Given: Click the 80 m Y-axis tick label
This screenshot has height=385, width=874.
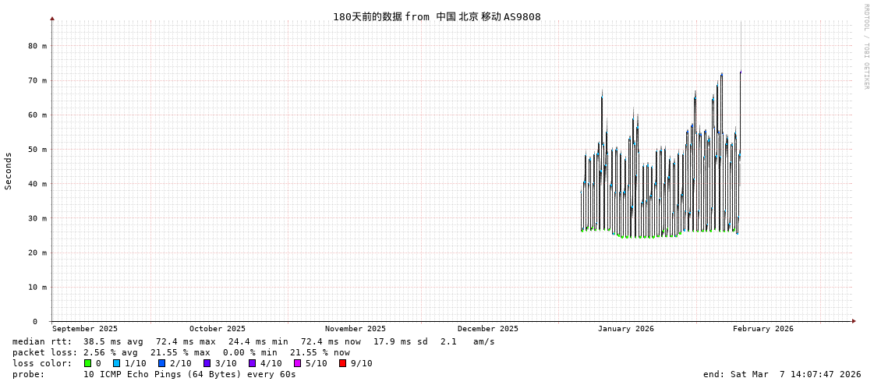Looking at the screenshot, I should [x=37, y=46].
